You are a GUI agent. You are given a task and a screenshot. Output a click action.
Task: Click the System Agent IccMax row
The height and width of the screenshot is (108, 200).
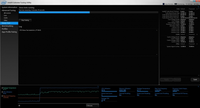[180, 47]
